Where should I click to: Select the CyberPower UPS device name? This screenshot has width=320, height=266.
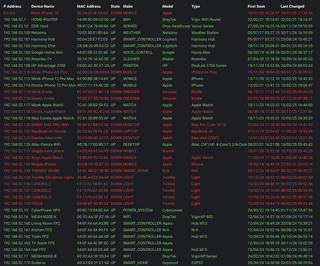(46, 210)
